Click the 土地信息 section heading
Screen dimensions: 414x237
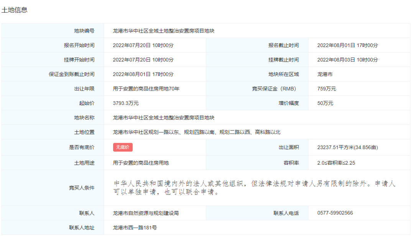click(x=15, y=10)
